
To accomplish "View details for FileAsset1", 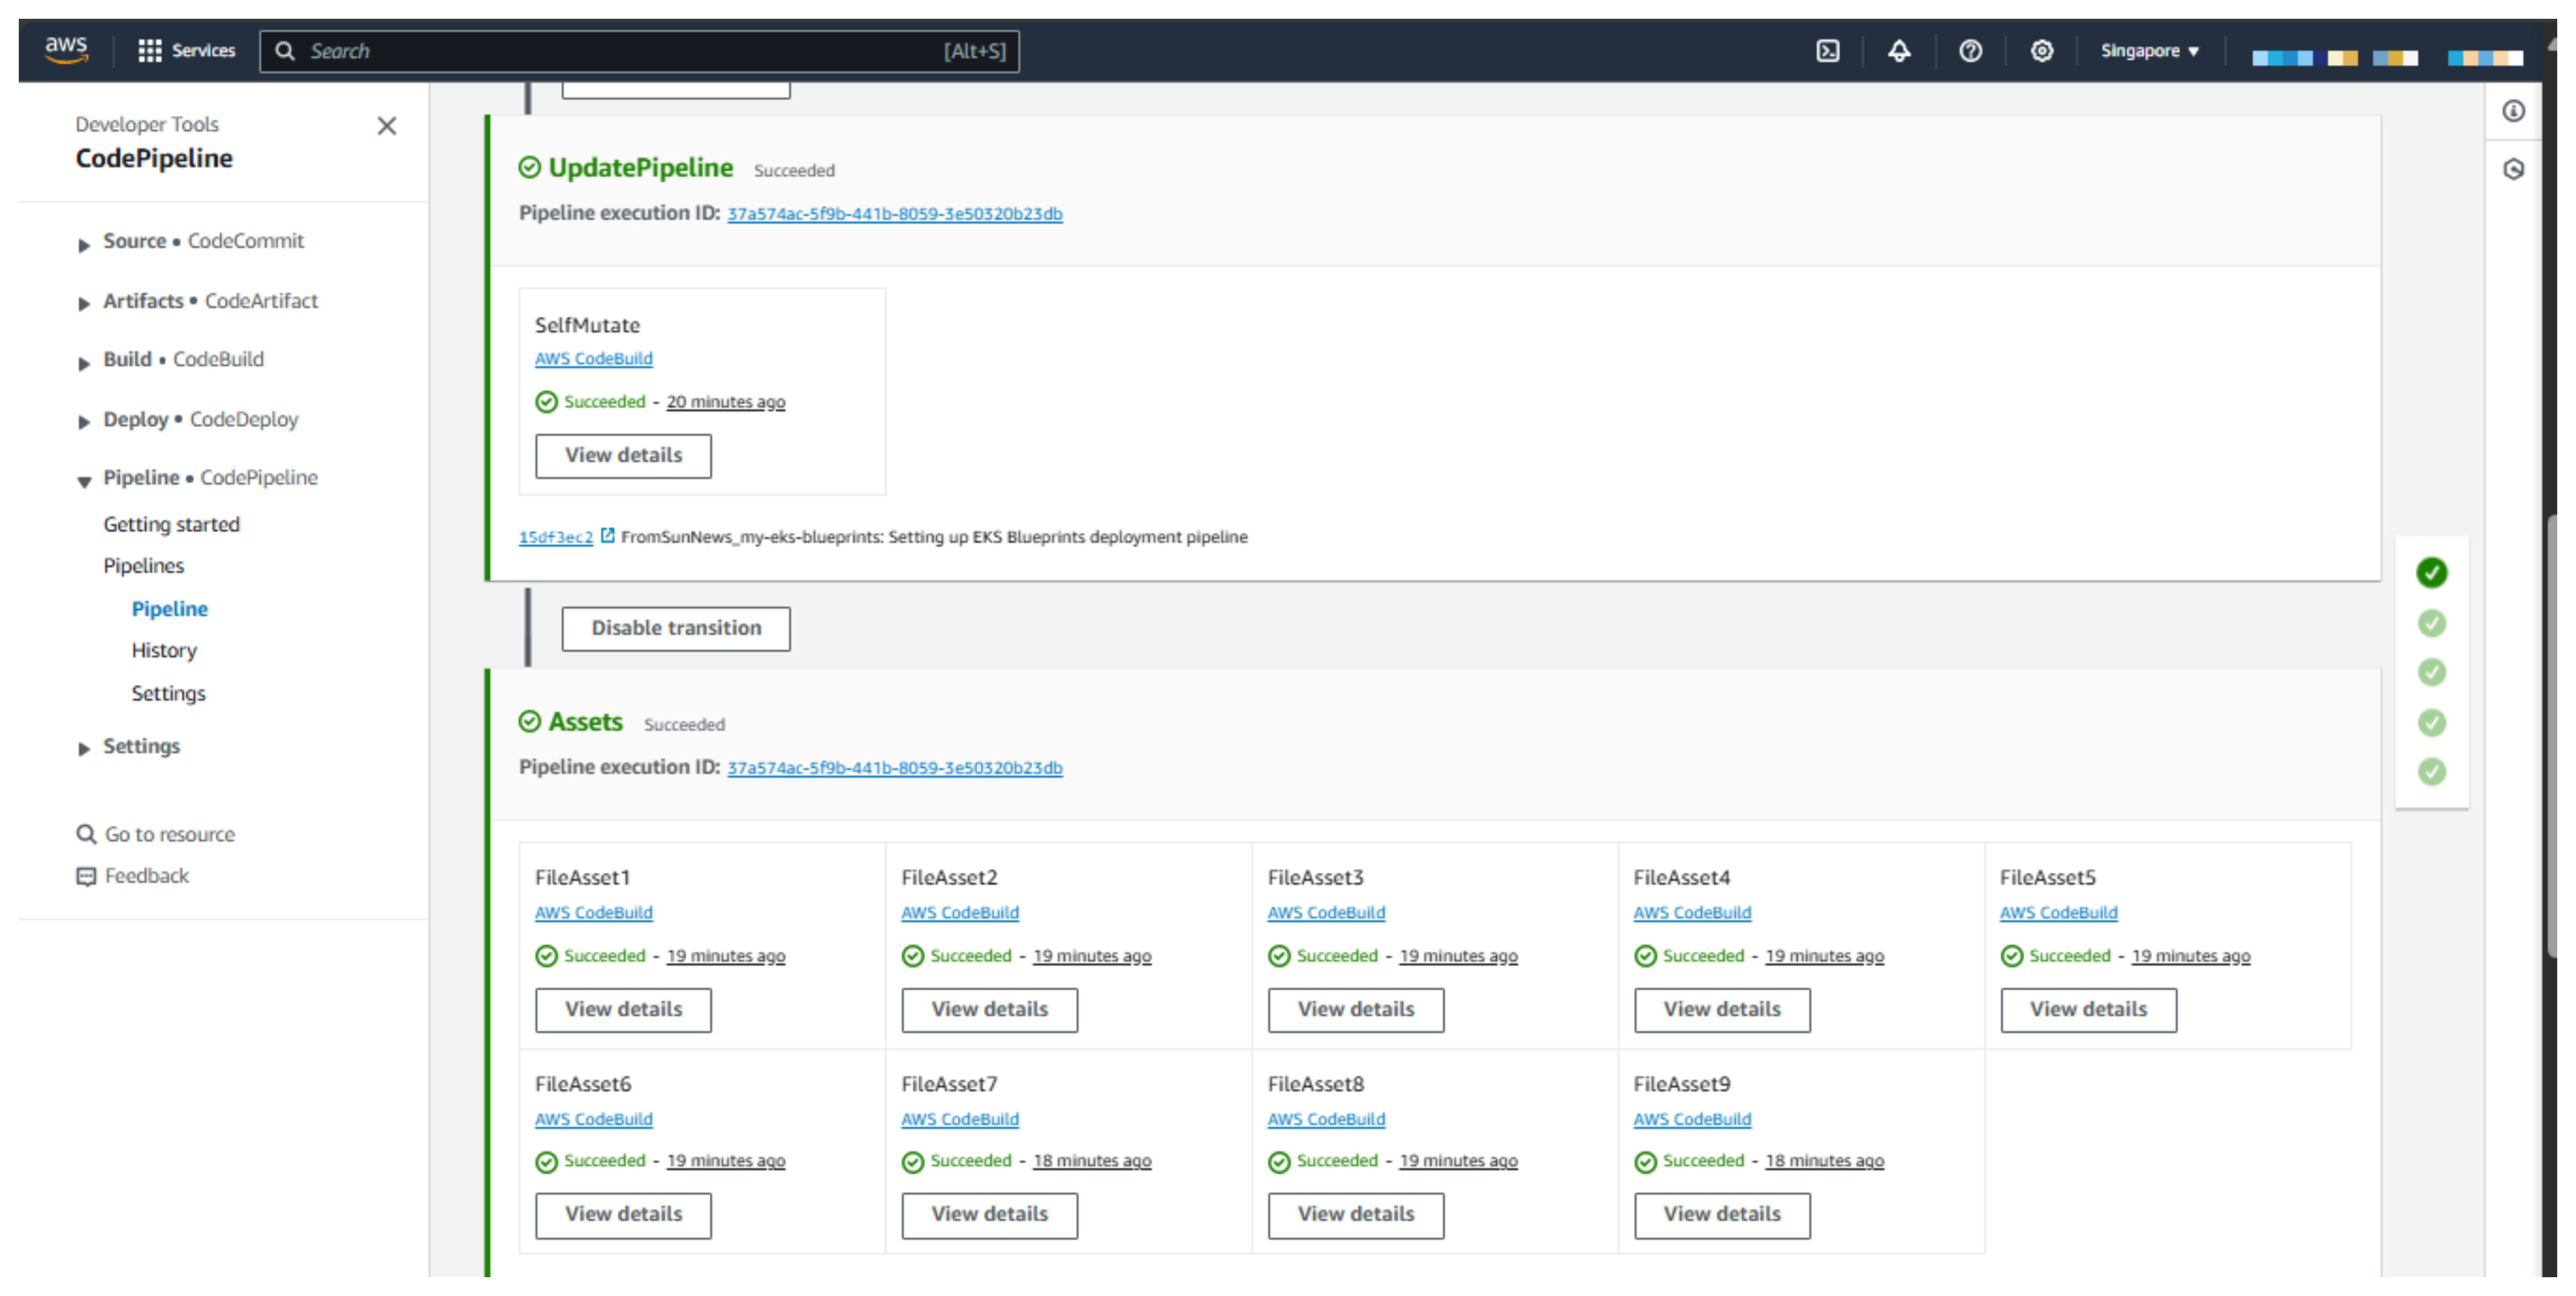I will pos(623,1010).
